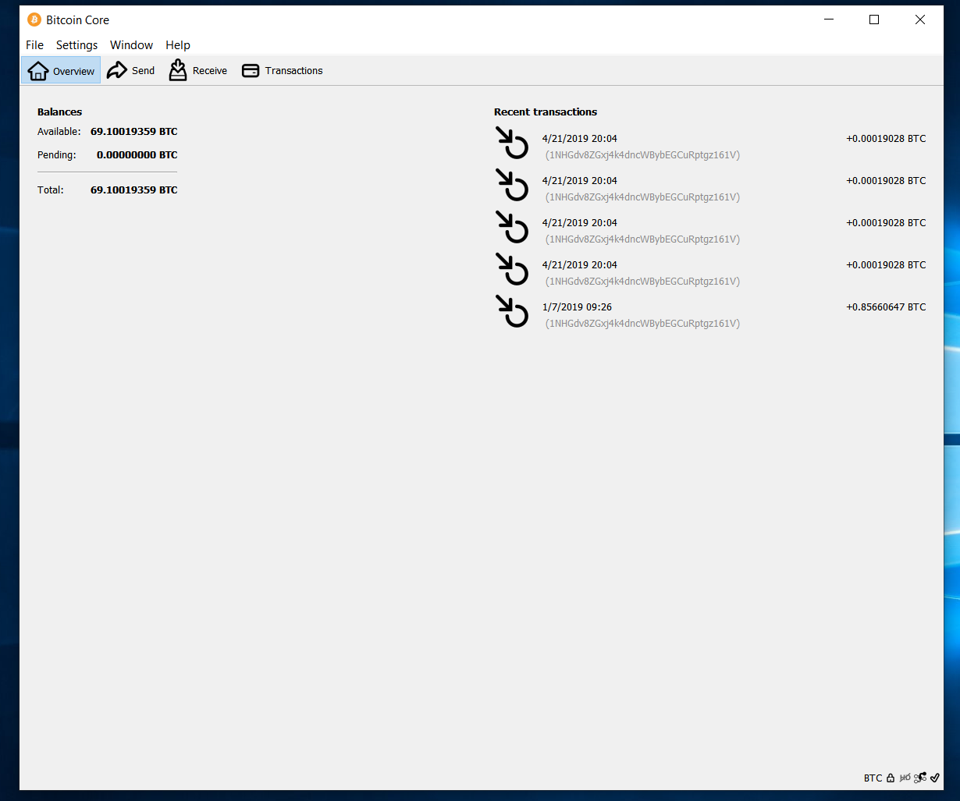Image resolution: width=960 pixels, height=801 pixels.
Task: Open the Settings menu
Action: (x=76, y=45)
